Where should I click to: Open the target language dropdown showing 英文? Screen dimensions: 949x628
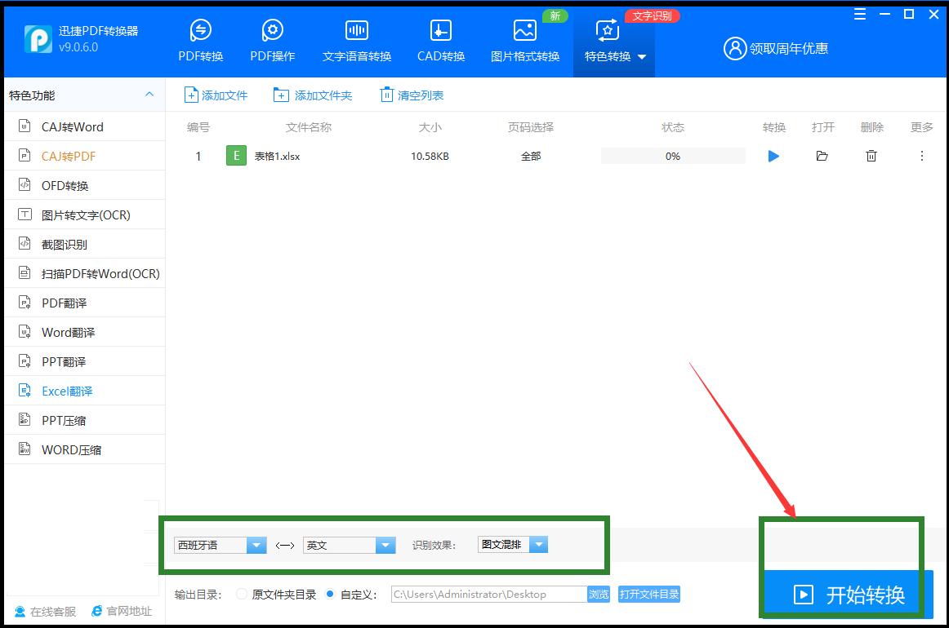tap(384, 545)
